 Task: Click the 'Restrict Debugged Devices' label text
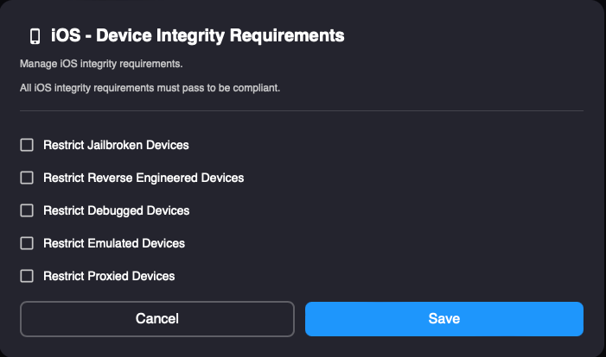click(x=116, y=210)
